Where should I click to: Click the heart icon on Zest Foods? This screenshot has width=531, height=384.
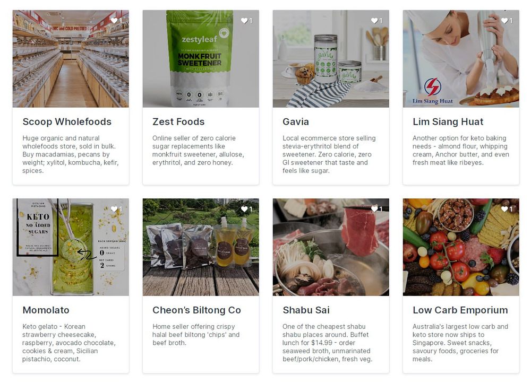point(244,21)
